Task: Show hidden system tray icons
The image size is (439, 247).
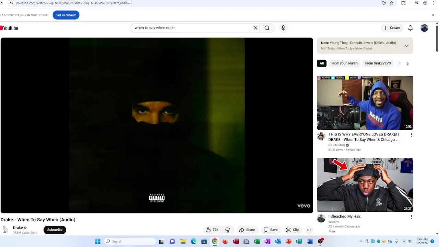Action: pyautogui.click(x=361, y=241)
